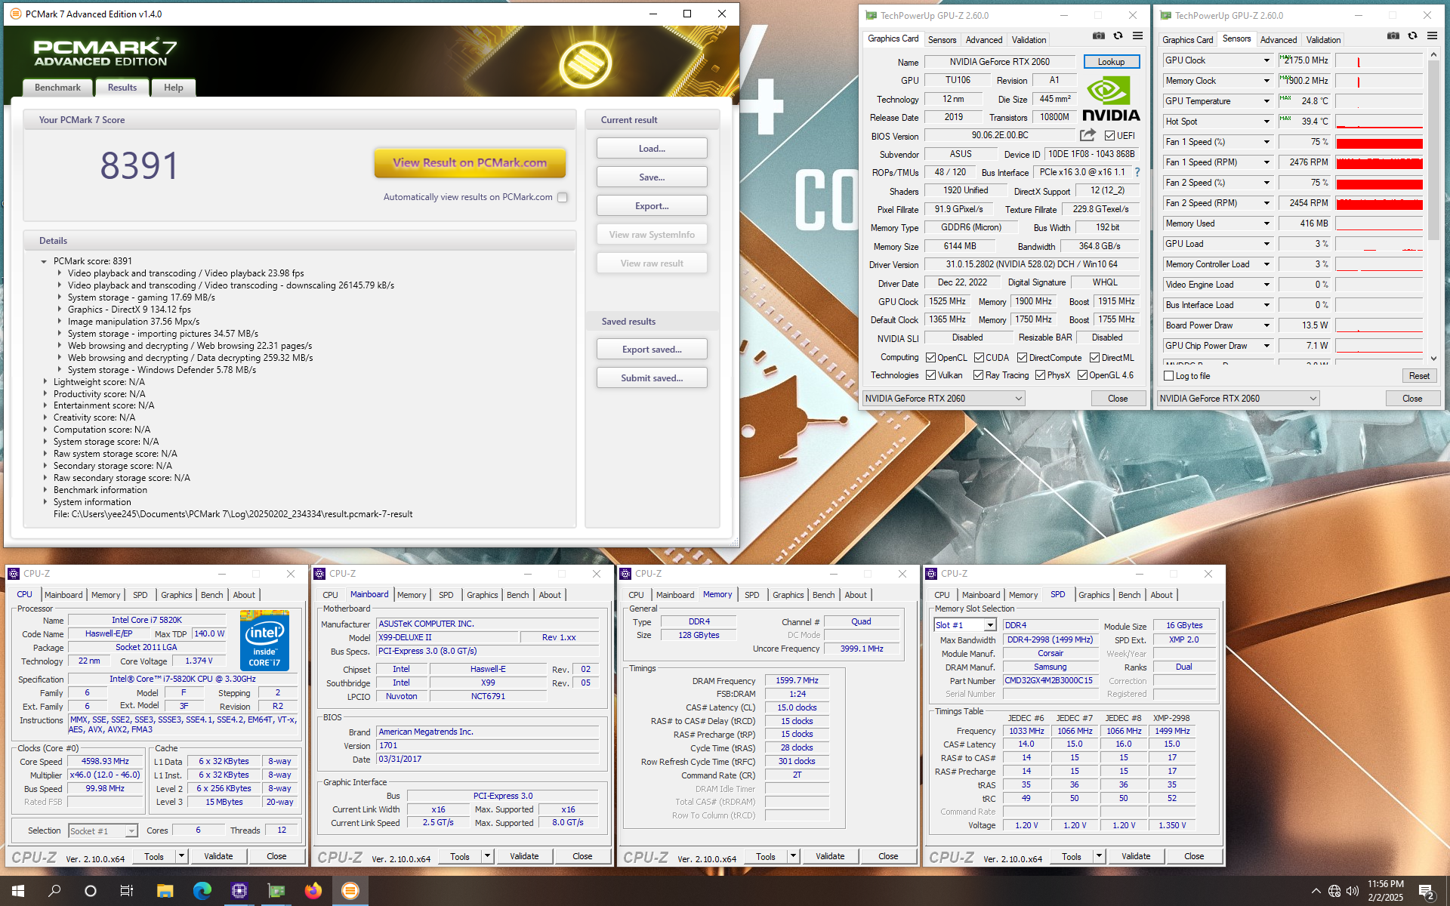This screenshot has height=906, width=1450.
Task: Click the PCMark 7 title bar icon
Action: click(15, 14)
